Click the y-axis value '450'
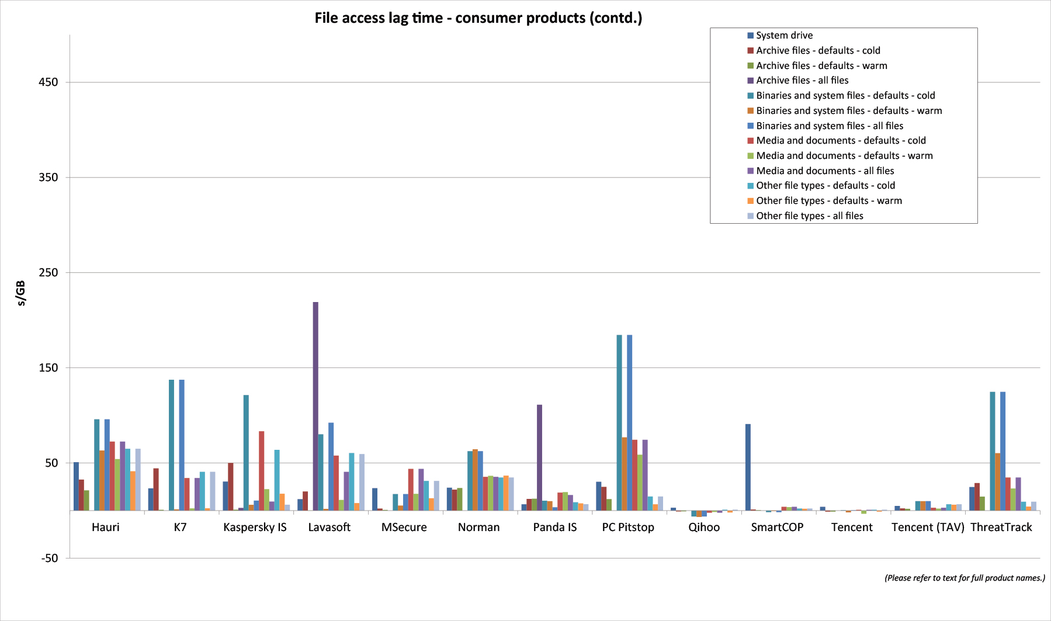The height and width of the screenshot is (621, 1051). pyautogui.click(x=48, y=82)
